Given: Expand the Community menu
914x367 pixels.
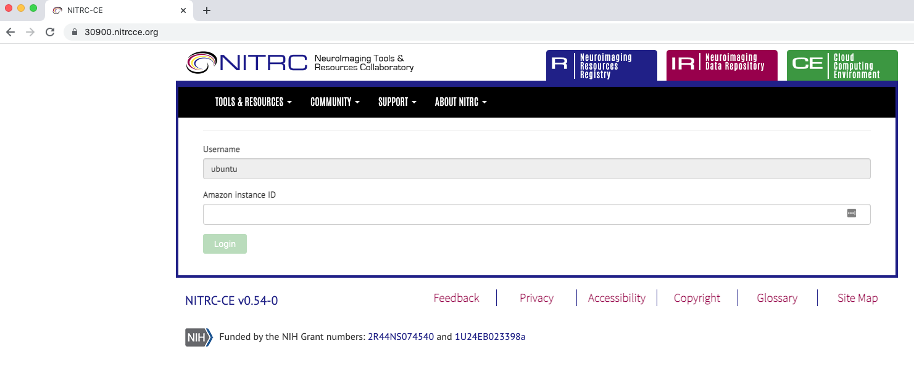Looking at the screenshot, I should [x=334, y=102].
